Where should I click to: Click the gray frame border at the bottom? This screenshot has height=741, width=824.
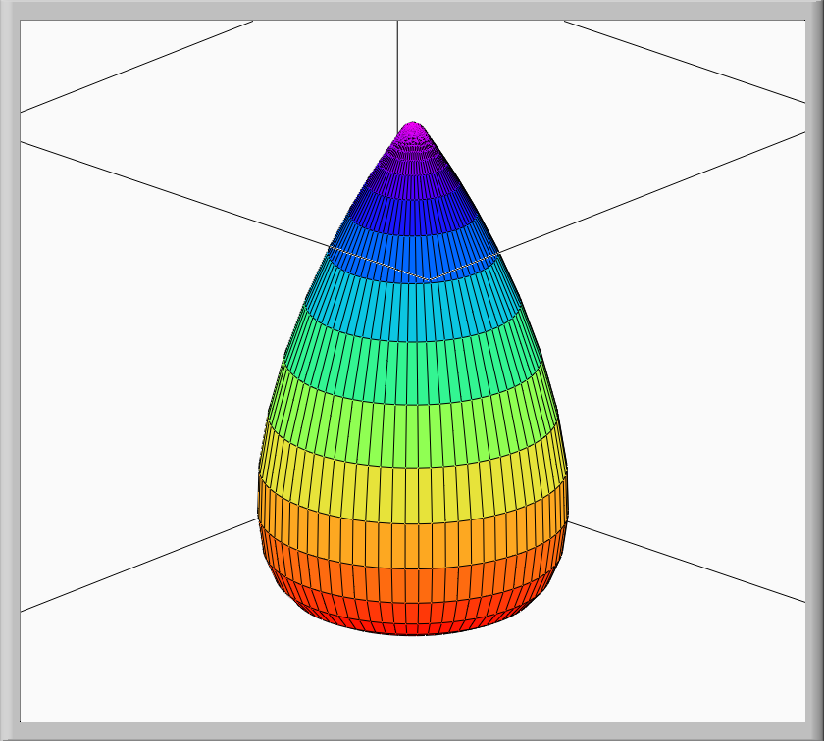(x=412, y=731)
